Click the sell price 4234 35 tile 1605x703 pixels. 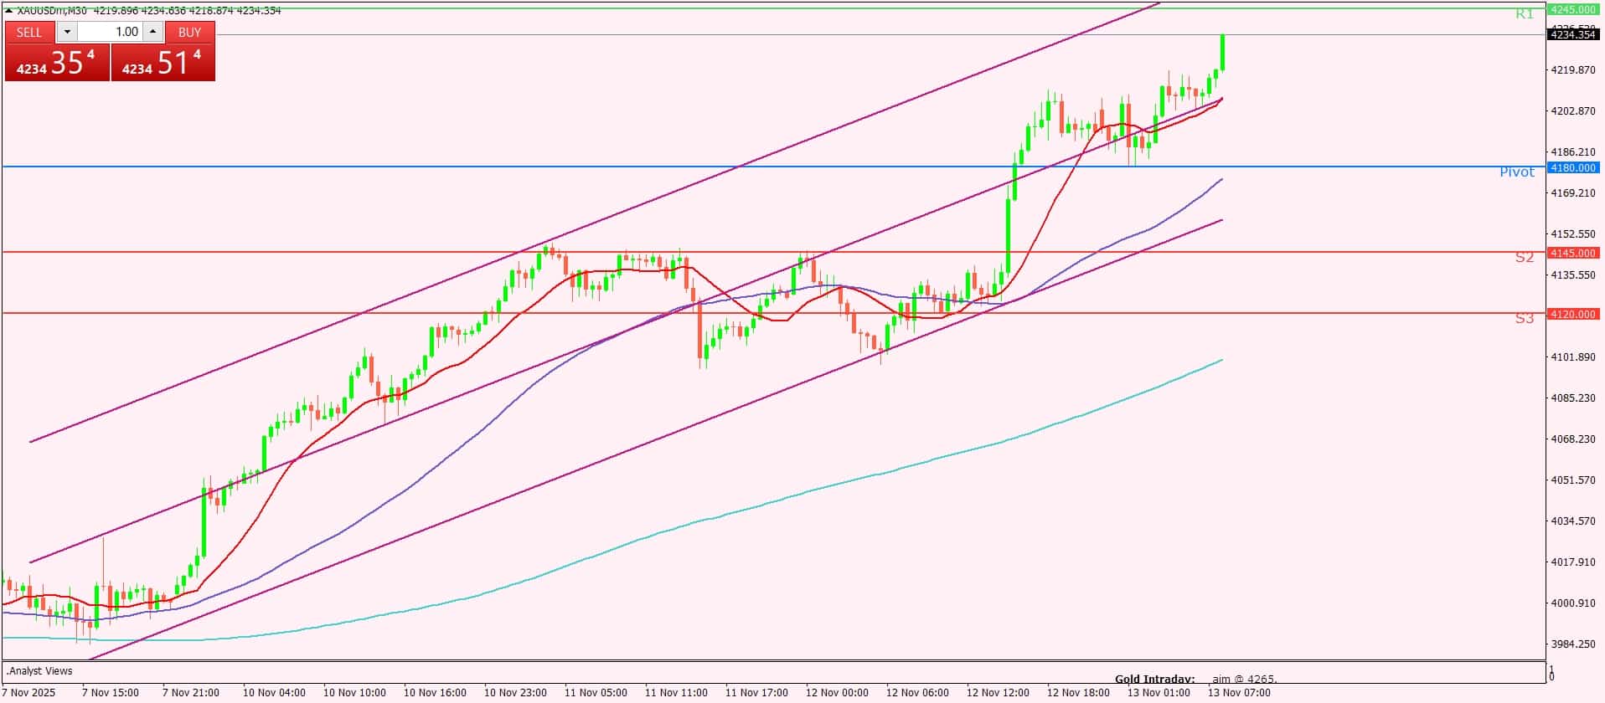click(57, 63)
